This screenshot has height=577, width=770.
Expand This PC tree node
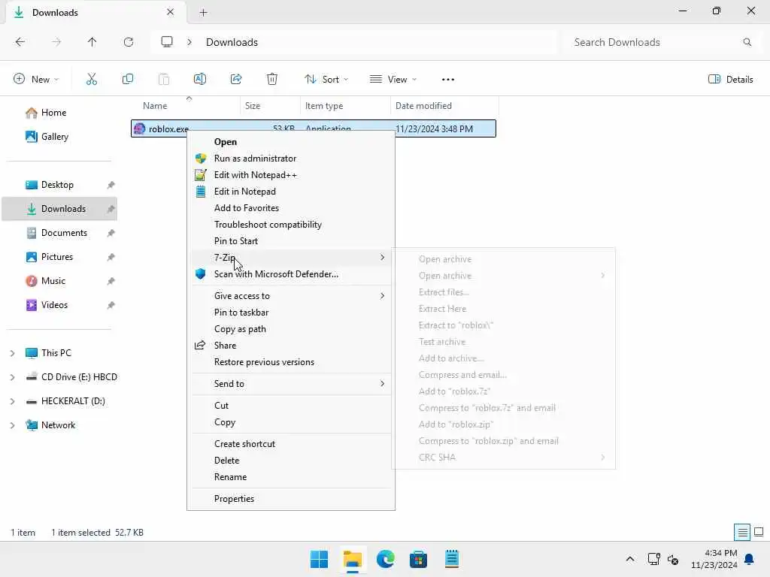(x=12, y=353)
